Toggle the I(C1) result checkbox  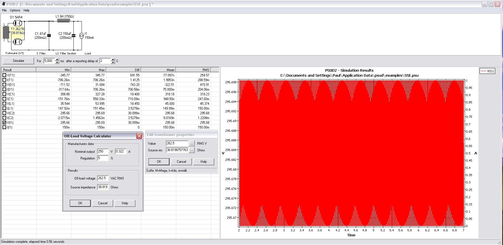click(x=4, y=99)
